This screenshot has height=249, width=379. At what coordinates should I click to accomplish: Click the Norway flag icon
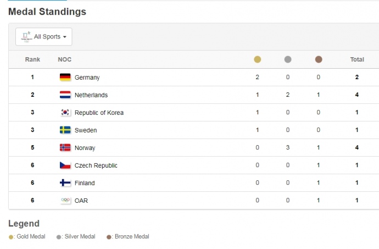click(x=65, y=148)
